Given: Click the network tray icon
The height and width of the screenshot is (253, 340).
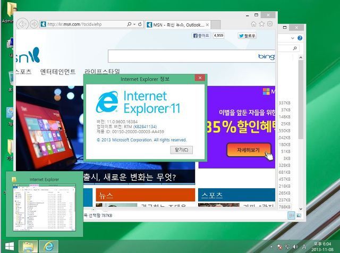Looking at the screenshot, I should click(287, 247).
